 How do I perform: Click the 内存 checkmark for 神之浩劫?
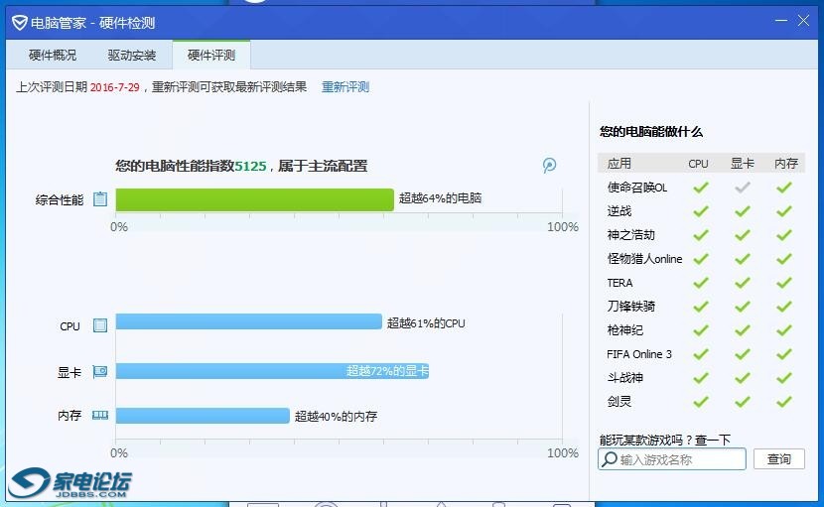pyautogui.click(x=783, y=235)
